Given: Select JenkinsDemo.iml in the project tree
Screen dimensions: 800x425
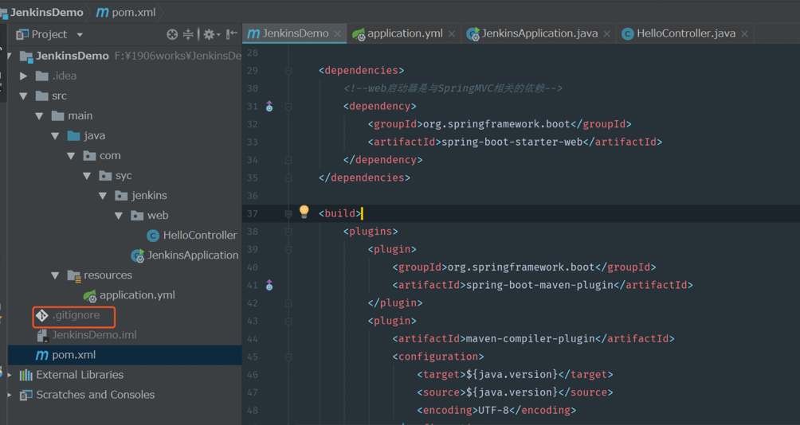Looking at the screenshot, I should pos(94,335).
